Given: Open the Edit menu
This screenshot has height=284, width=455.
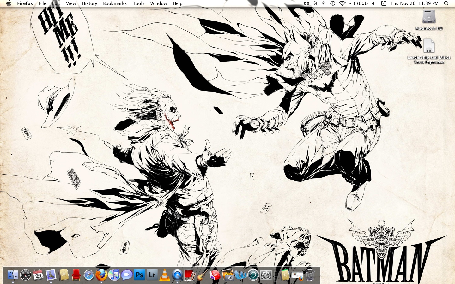Looking at the screenshot, I should click(x=56, y=3).
